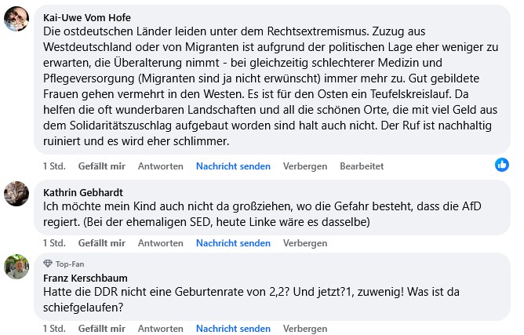This screenshot has width=524, height=335.
Task: Open Franz Kerschbaum's profile picture
Action: point(16,267)
